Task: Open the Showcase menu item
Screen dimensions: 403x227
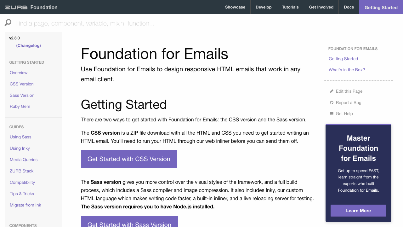Action: [235, 7]
